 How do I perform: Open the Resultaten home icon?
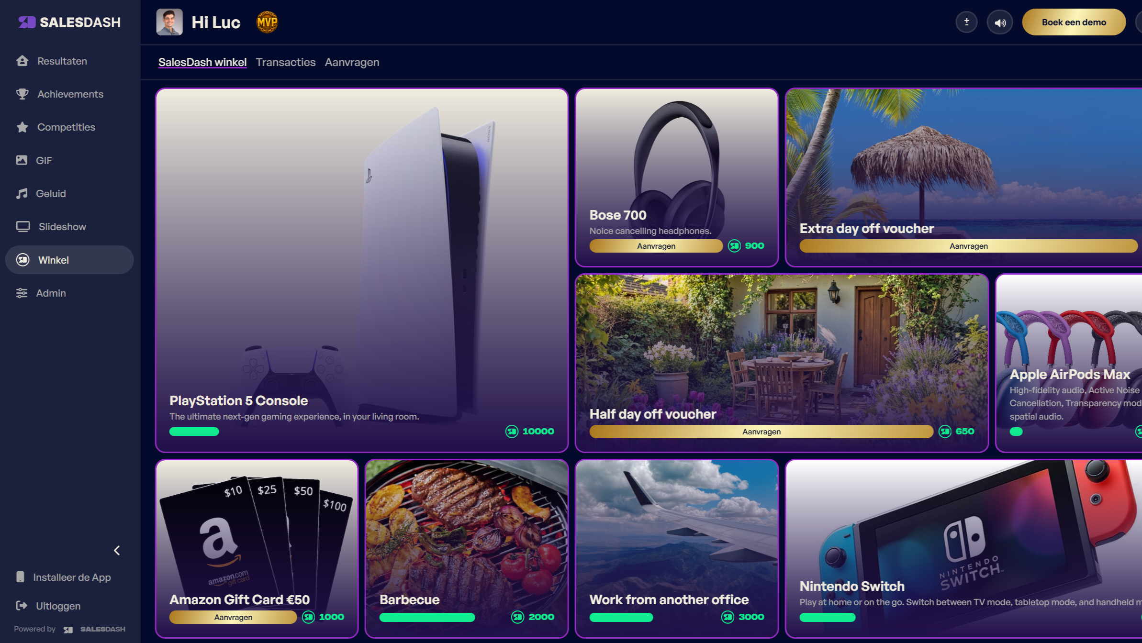click(x=22, y=61)
